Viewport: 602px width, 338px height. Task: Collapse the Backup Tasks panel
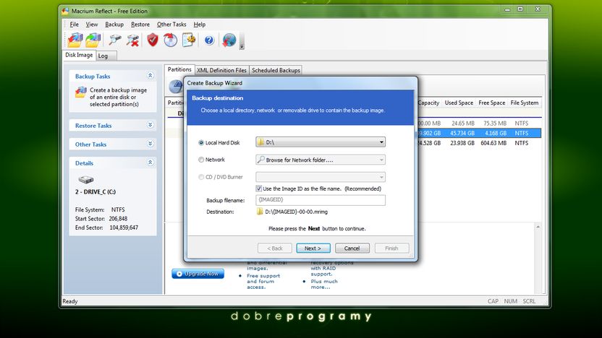pyautogui.click(x=150, y=76)
